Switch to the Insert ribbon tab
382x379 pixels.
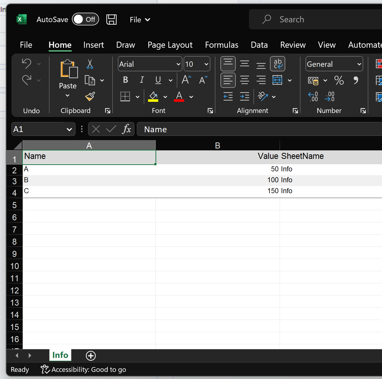pyautogui.click(x=93, y=45)
